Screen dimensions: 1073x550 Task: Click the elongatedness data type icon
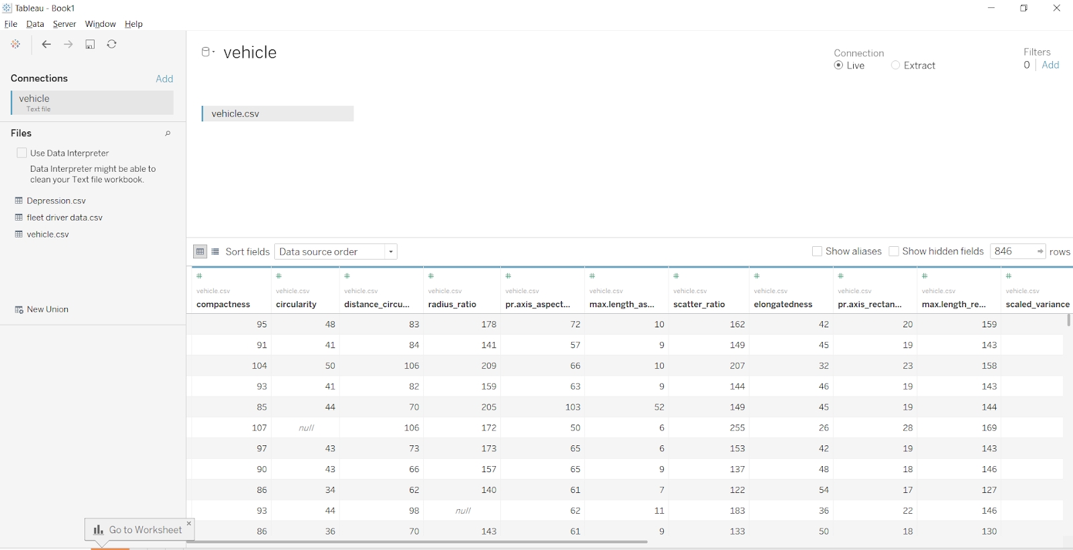(757, 276)
